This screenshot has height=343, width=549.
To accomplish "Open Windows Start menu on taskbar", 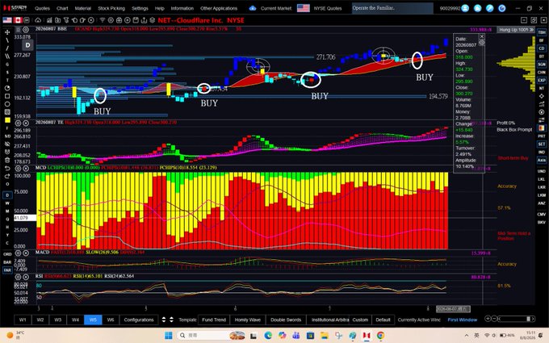I will coord(169,335).
